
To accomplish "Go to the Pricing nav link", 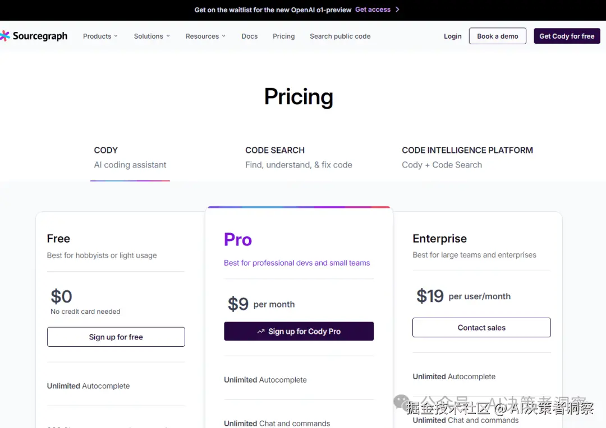I will [x=283, y=36].
